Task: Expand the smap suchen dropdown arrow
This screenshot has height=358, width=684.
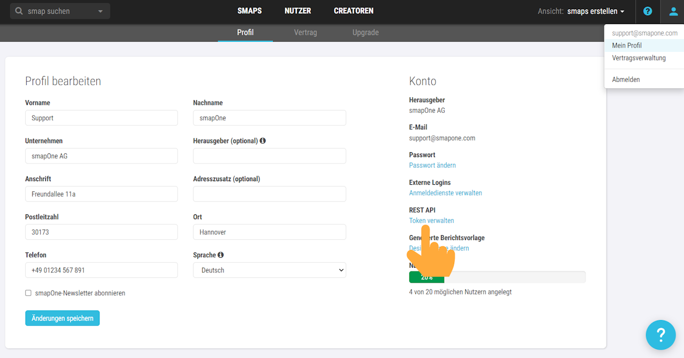Action: (x=100, y=11)
